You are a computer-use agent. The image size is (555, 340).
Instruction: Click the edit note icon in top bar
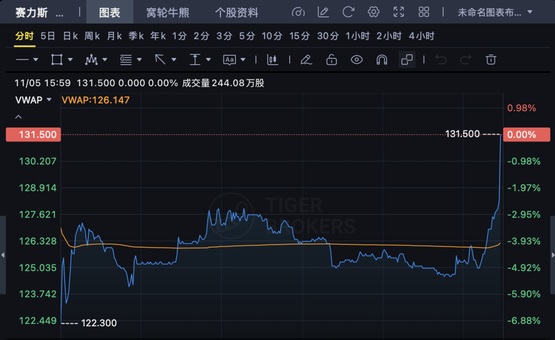coord(323,12)
